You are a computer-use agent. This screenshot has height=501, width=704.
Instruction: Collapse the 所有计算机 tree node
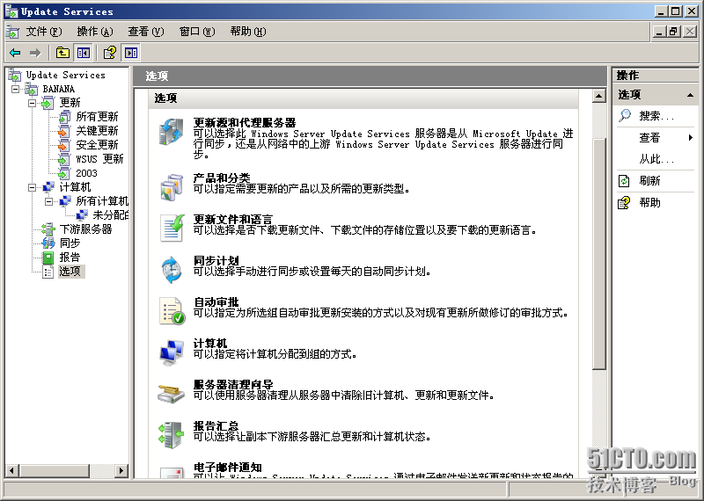(48, 201)
